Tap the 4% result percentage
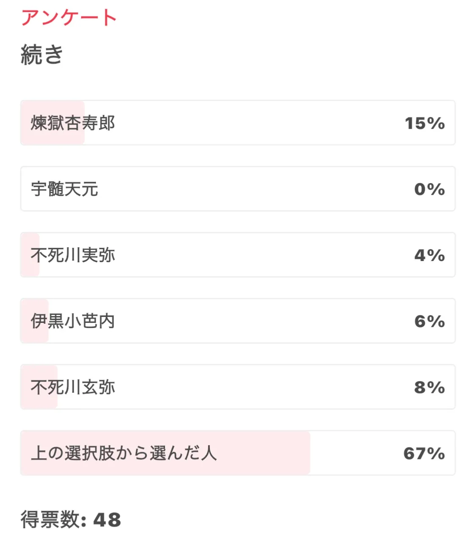The height and width of the screenshot is (542, 476). 429,256
